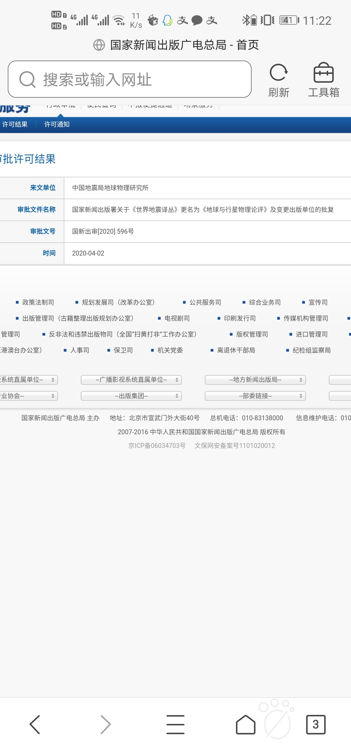Tap the 来文单位 row label

[43, 188]
